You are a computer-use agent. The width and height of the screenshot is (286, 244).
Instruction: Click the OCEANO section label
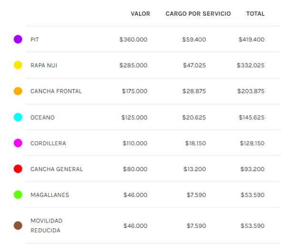point(42,117)
